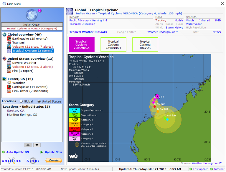The image size is (226, 172).
Task: Click the Donate button
Action: (x=54, y=160)
